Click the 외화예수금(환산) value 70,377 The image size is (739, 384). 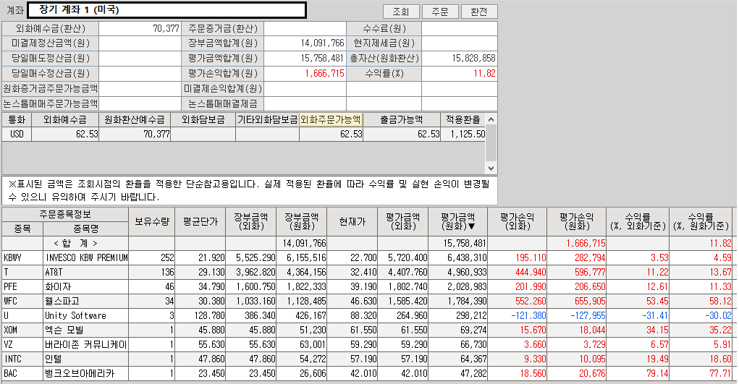pos(166,29)
